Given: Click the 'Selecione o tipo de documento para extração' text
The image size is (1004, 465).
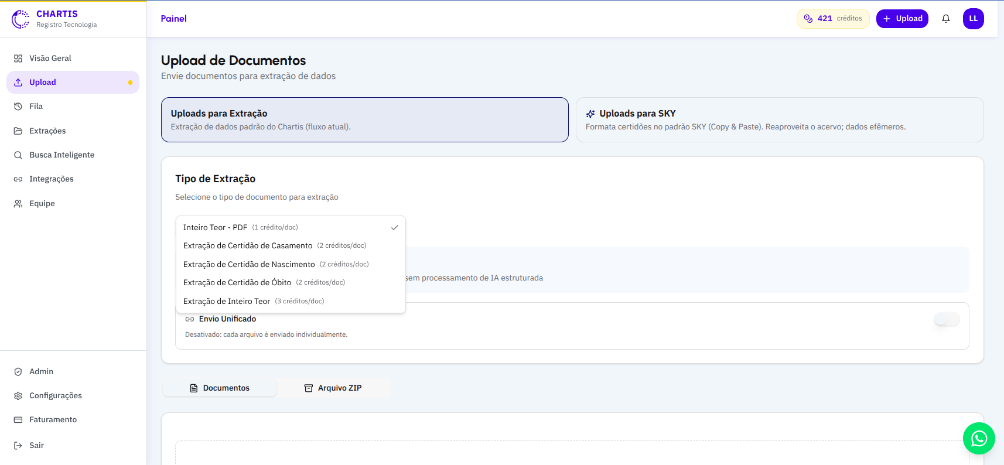Looking at the screenshot, I should pos(257,197).
